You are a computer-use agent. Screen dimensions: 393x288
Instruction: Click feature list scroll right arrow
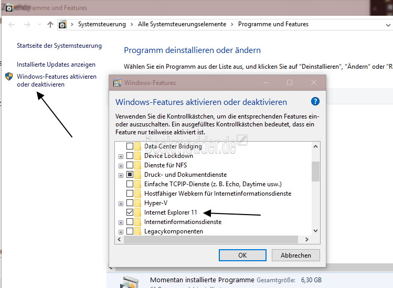click(307, 240)
